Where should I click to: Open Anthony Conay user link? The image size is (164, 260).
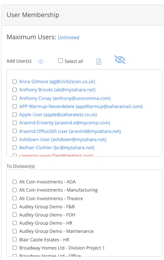coord(65,98)
